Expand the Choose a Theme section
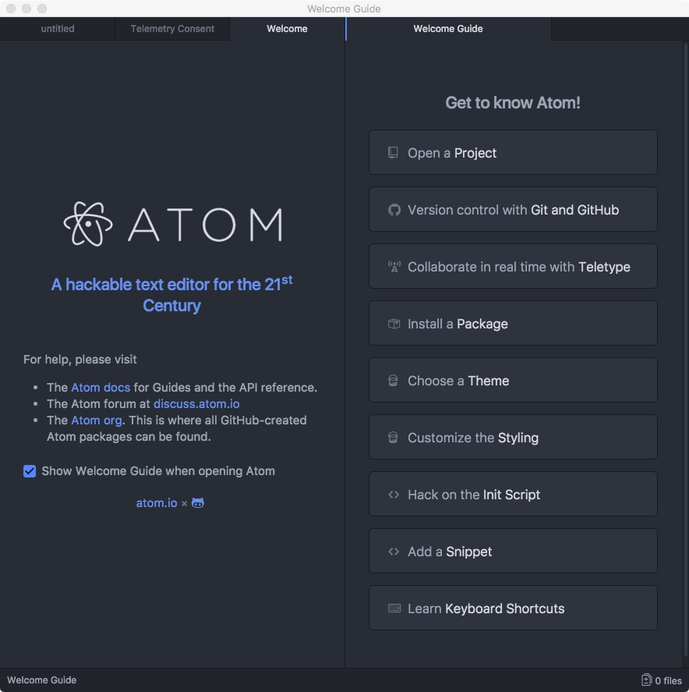Viewport: 689px width, 692px height. click(513, 380)
